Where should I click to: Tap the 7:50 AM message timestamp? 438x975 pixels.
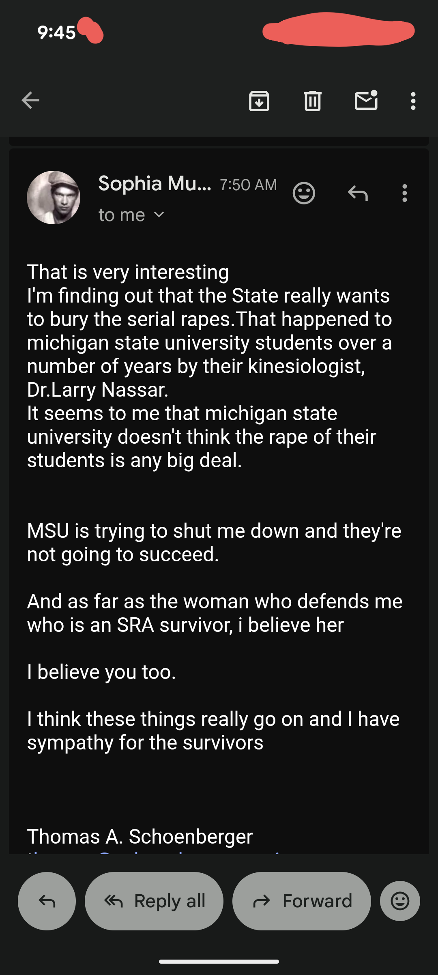(x=248, y=185)
